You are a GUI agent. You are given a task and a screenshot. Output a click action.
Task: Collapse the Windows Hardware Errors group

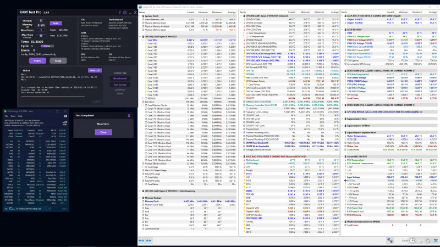(x=342, y=222)
